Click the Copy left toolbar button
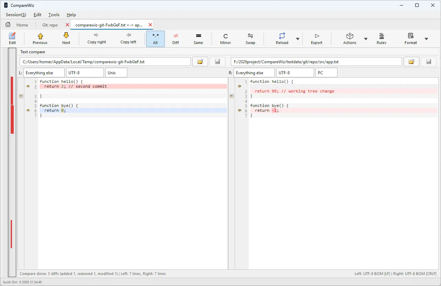 click(128, 38)
